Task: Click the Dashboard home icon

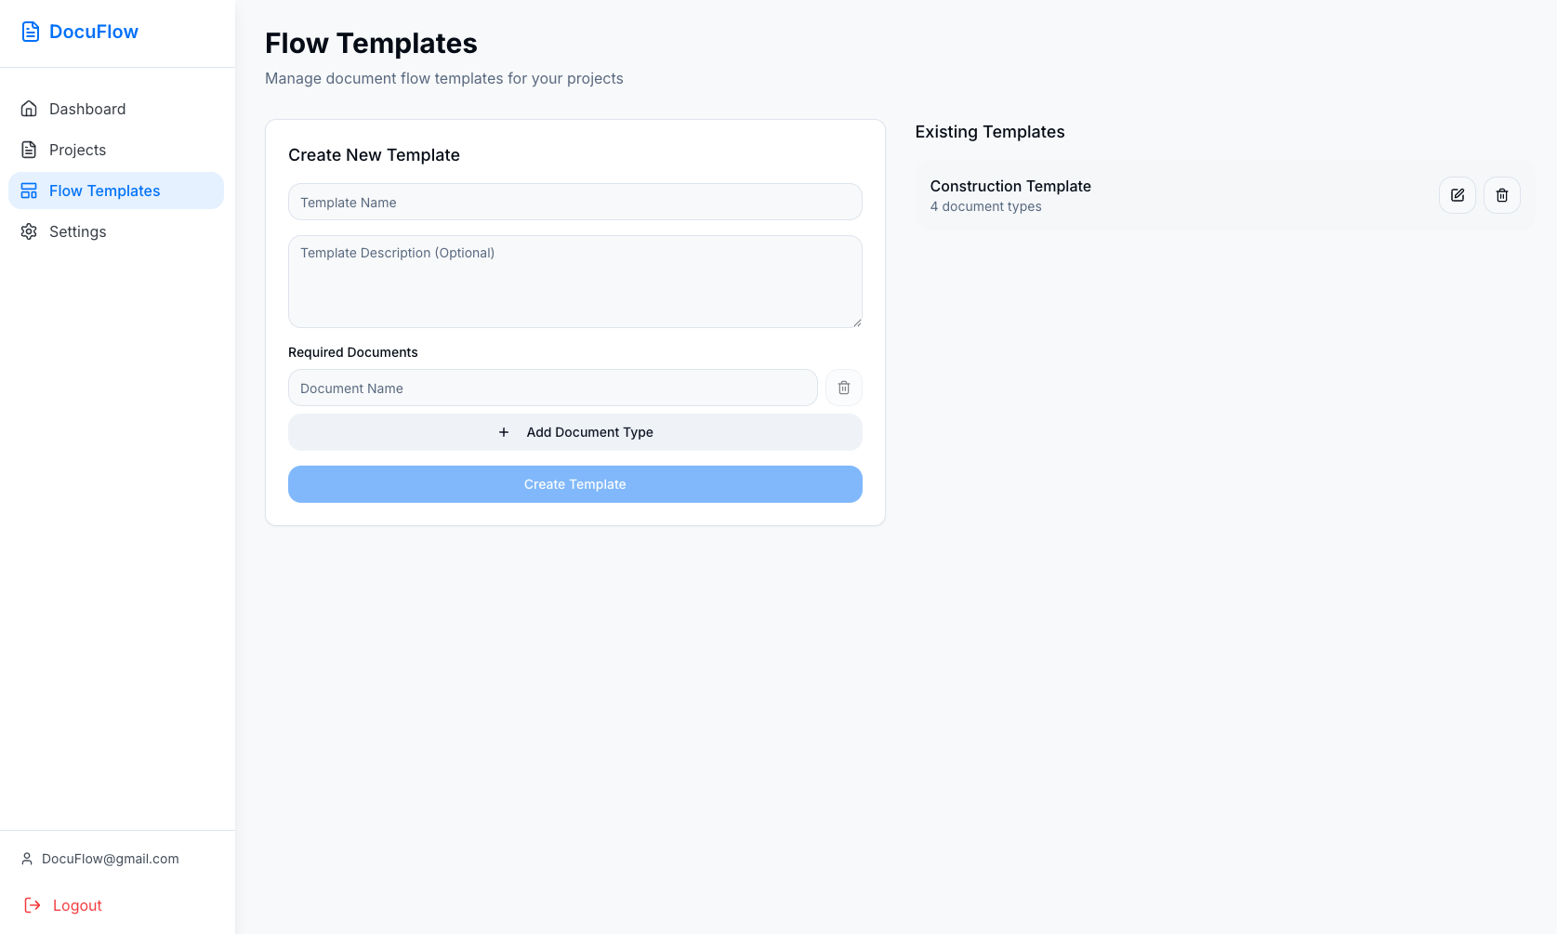Action: 29,109
